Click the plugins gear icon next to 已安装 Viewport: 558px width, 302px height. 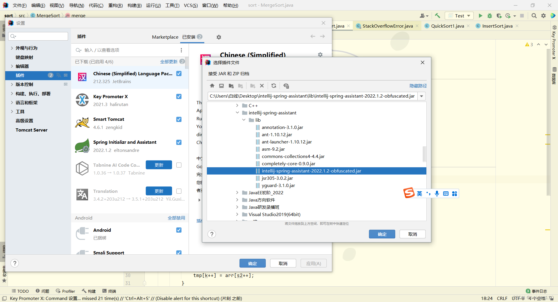[219, 37]
